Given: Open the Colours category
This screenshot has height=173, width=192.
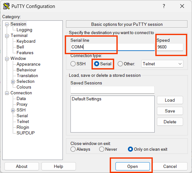Looking at the screenshot, I should (x=24, y=87).
